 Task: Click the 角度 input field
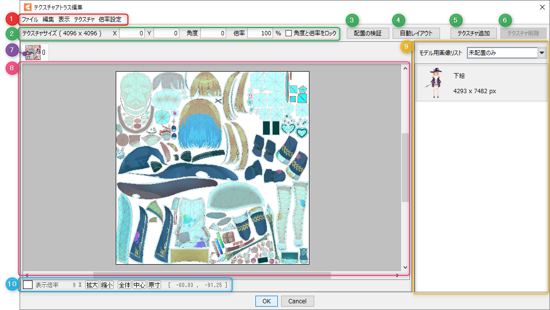coord(213,33)
